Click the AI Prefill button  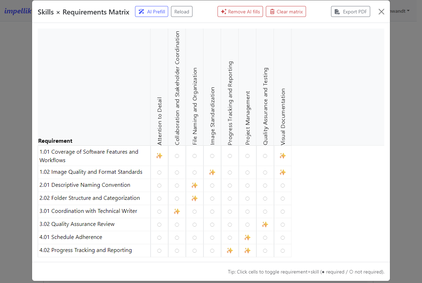click(152, 12)
